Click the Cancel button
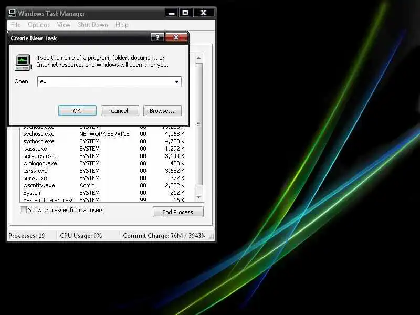Image resolution: width=420 pixels, height=315 pixels. (x=120, y=111)
